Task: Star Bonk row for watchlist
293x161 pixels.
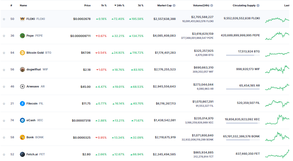Action: (4, 137)
